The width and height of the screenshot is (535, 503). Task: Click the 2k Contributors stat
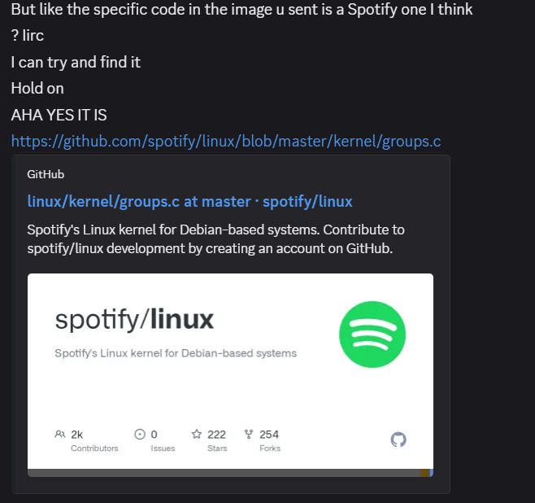[86, 440]
